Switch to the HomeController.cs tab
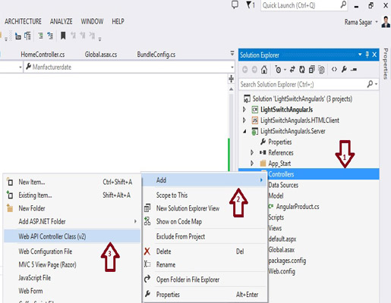The height and width of the screenshot is (303, 391). click(43, 55)
